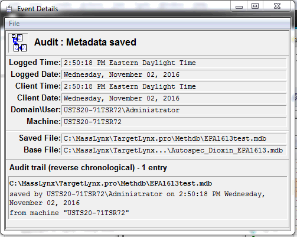The width and height of the screenshot is (297, 237).
Task: Select the Domain\User field value
Action: [174, 111]
